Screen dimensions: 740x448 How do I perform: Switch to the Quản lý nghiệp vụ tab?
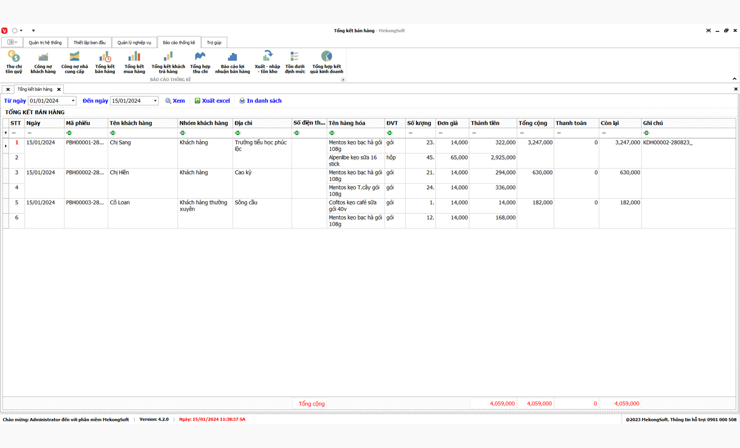134,43
